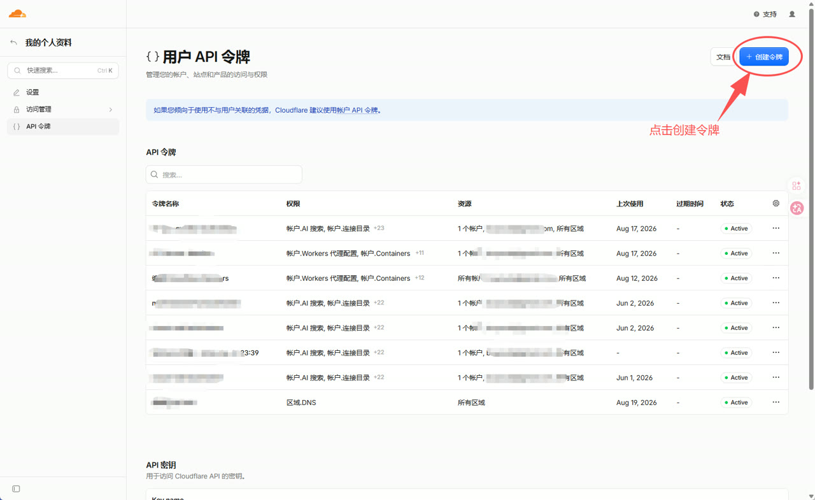Click the 创建令牌 button
The width and height of the screenshot is (815, 500).
click(x=764, y=57)
